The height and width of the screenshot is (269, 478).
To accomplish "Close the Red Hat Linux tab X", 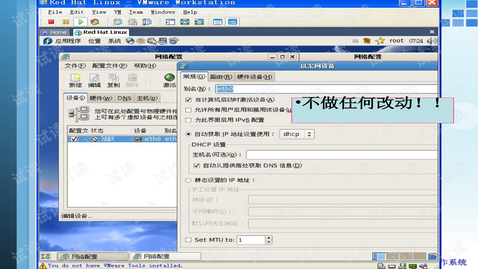I will 432,32.
